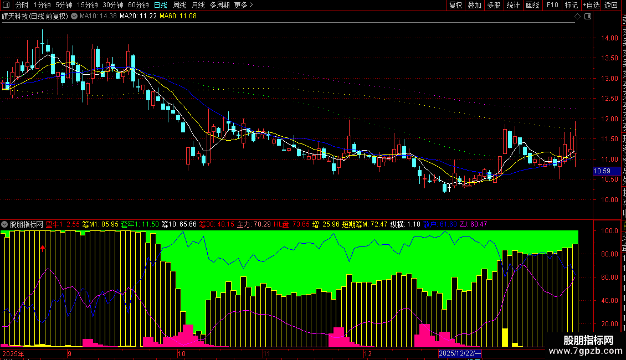Click month 12 on the time axis

point(368,353)
